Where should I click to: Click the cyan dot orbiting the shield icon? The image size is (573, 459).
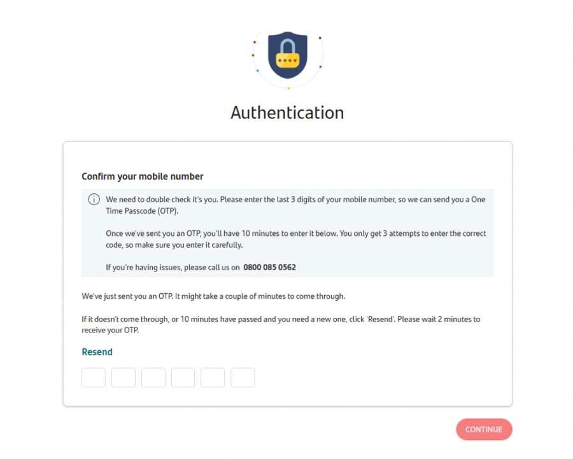tap(258, 70)
